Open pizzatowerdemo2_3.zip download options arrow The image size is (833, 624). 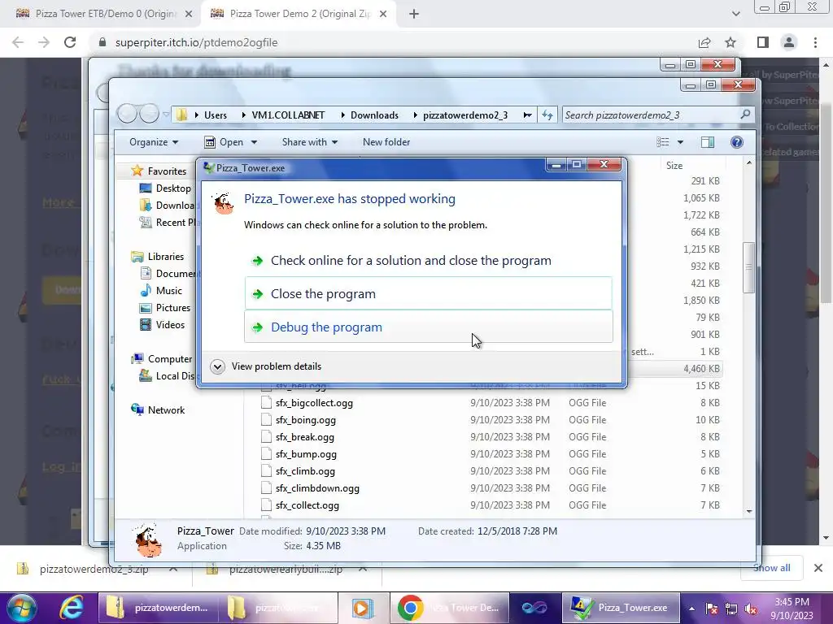173,570
